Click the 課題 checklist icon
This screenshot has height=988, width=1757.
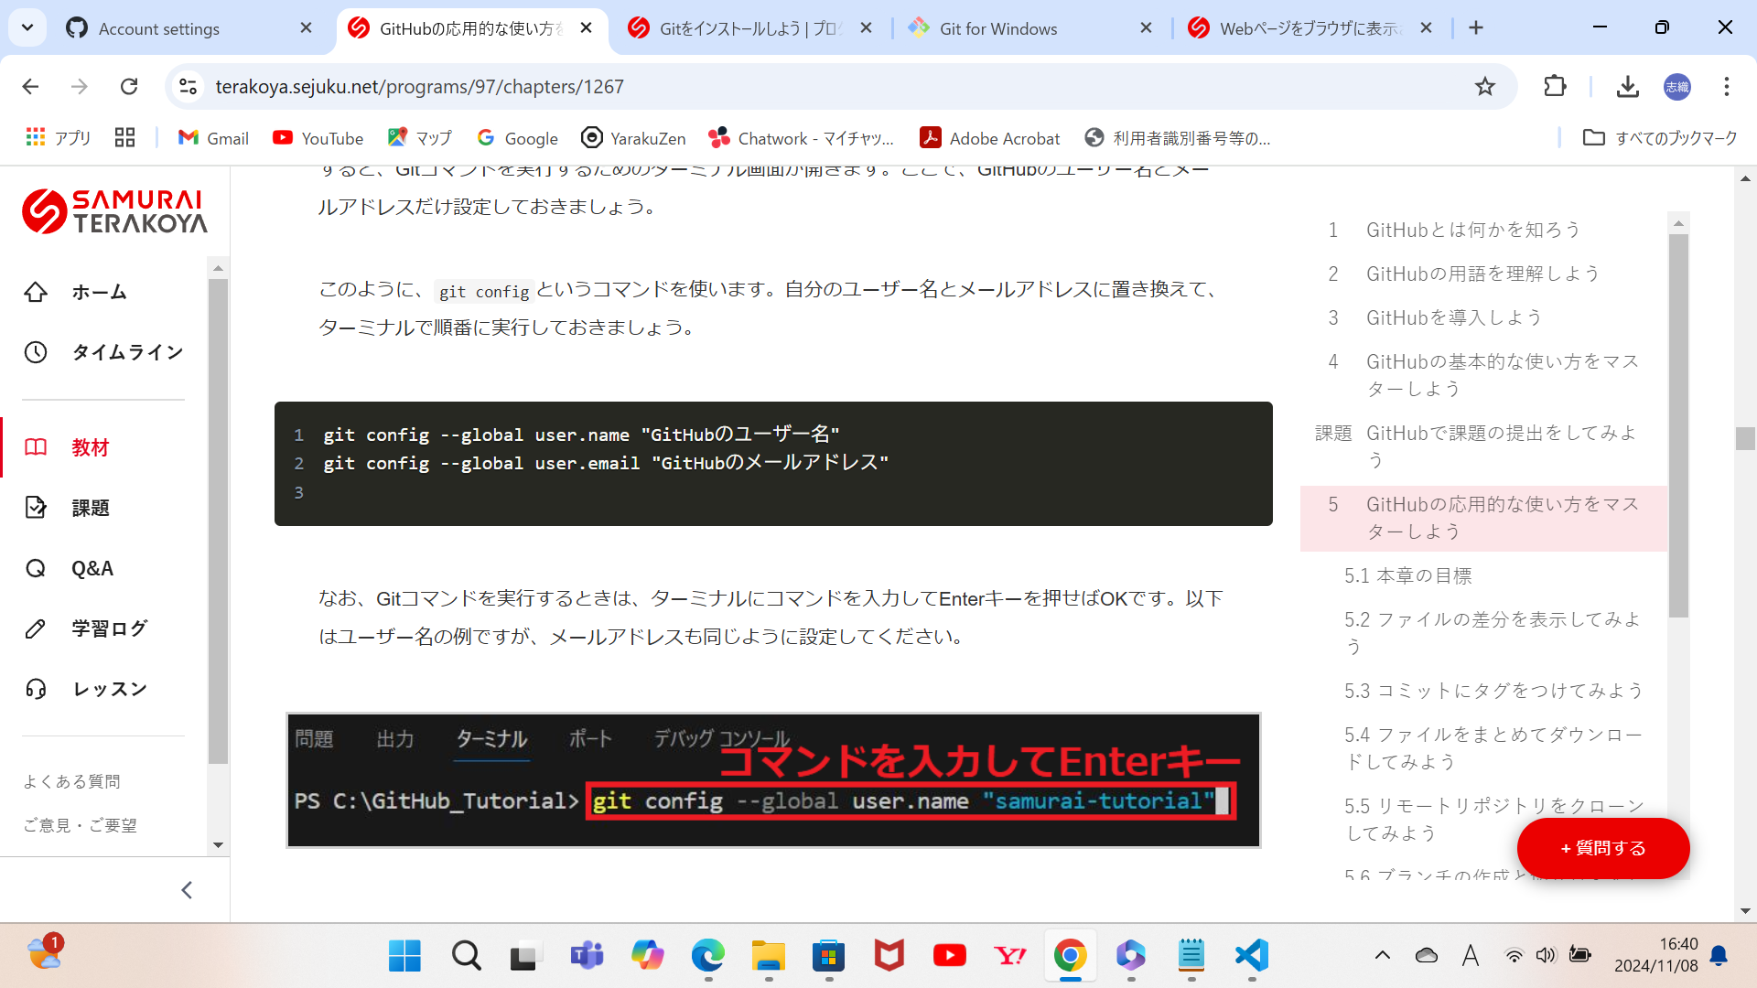click(36, 508)
